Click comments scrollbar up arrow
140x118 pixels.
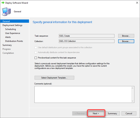coord(132,88)
